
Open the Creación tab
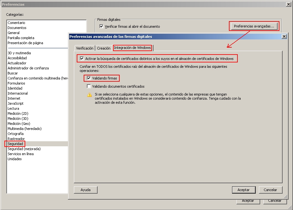[x=104, y=48]
